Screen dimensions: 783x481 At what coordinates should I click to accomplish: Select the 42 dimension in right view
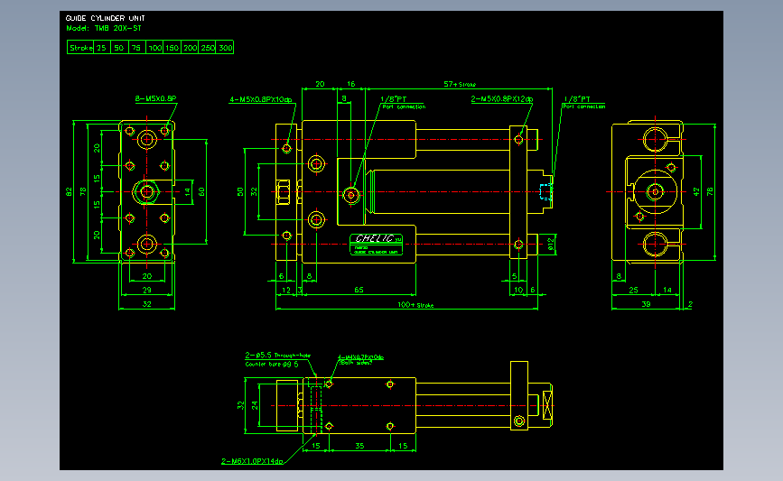696,191
